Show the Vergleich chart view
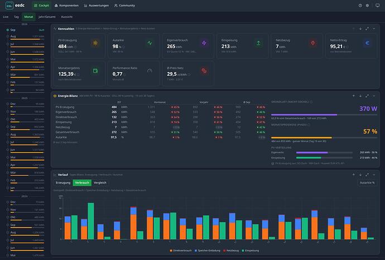The image size is (385, 260). click(x=100, y=182)
